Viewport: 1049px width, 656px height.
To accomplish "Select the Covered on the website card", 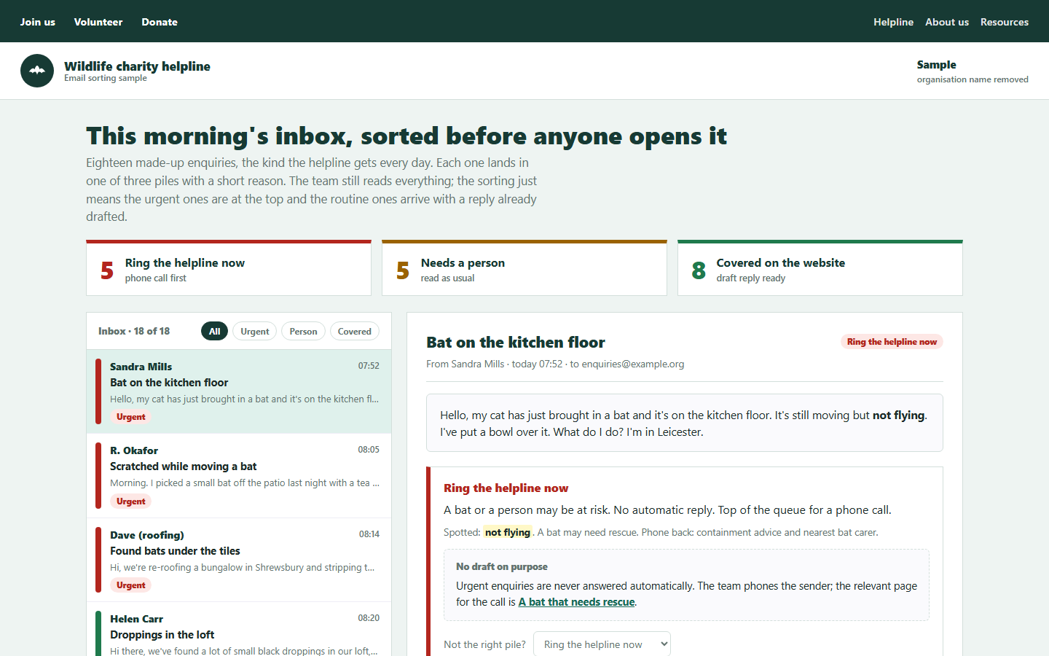I will [x=820, y=268].
